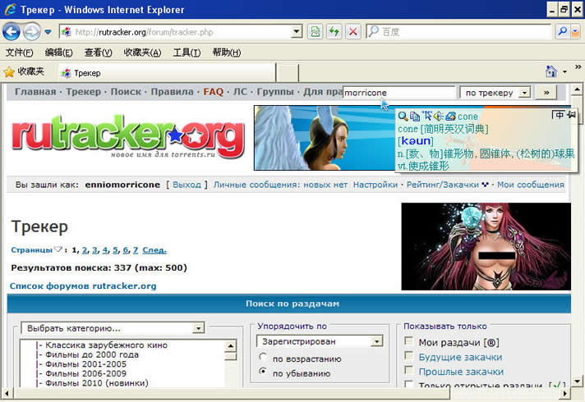Open the Рейтинг/Закачки link
The width and height of the screenshot is (585, 402).
[x=443, y=185]
